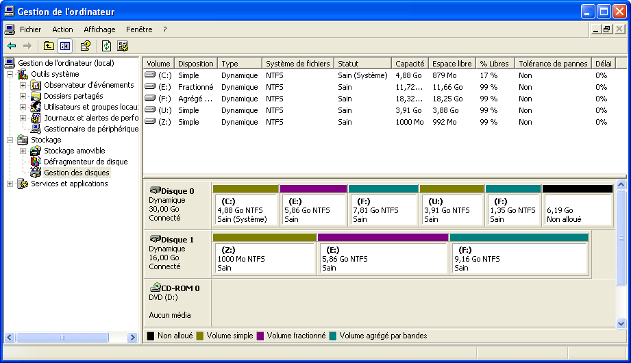The width and height of the screenshot is (631, 363).
Task: Expand the Stockage amovible node
Action: pyautogui.click(x=23, y=151)
